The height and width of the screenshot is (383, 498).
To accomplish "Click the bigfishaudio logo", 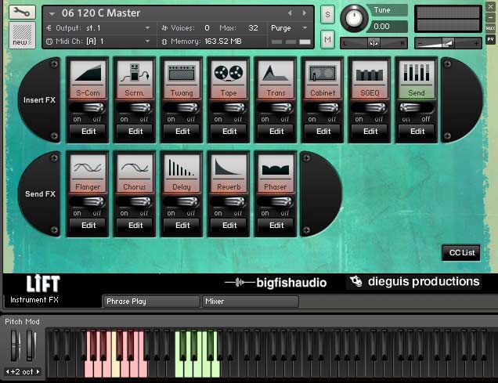I will pos(276,282).
